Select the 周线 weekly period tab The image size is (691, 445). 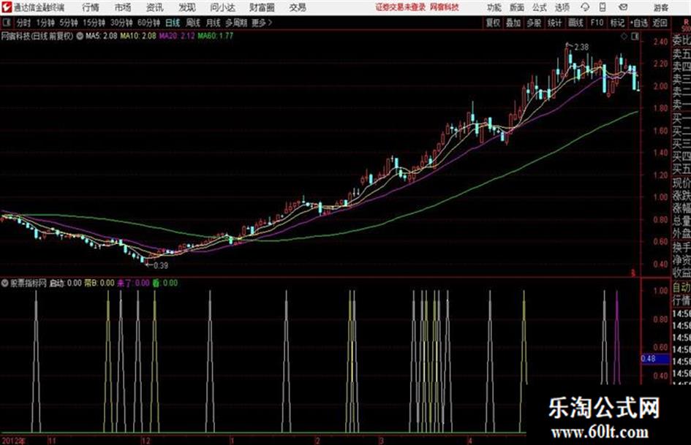(193, 23)
